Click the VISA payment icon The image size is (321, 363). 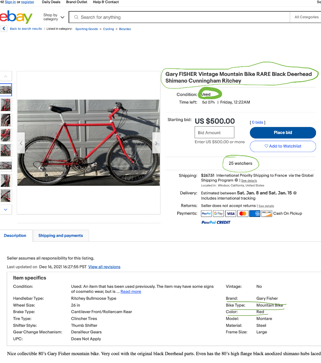pos(230,213)
